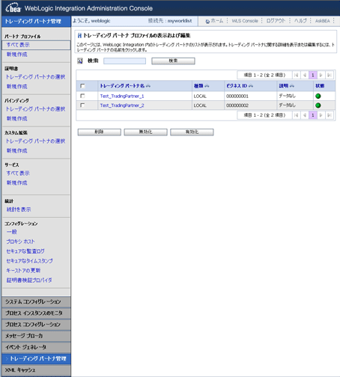The image size is (340, 377).
Task: Sort by 種類 column arrow icon
Action: [x=207, y=86]
